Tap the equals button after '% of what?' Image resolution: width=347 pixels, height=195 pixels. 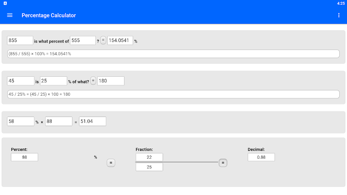(x=93, y=81)
